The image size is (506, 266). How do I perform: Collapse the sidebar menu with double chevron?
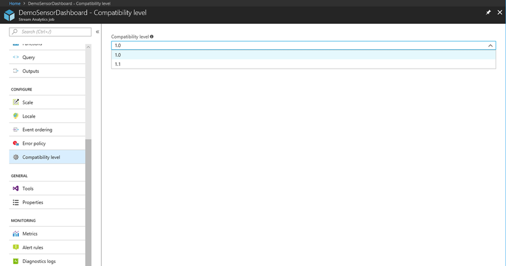(97, 31)
